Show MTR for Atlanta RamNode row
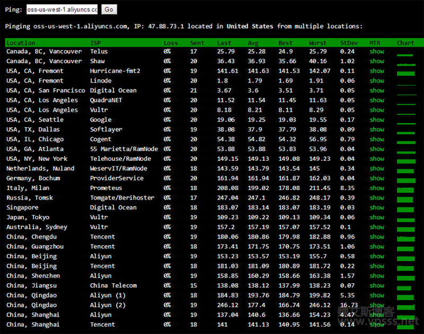 pos(377,149)
